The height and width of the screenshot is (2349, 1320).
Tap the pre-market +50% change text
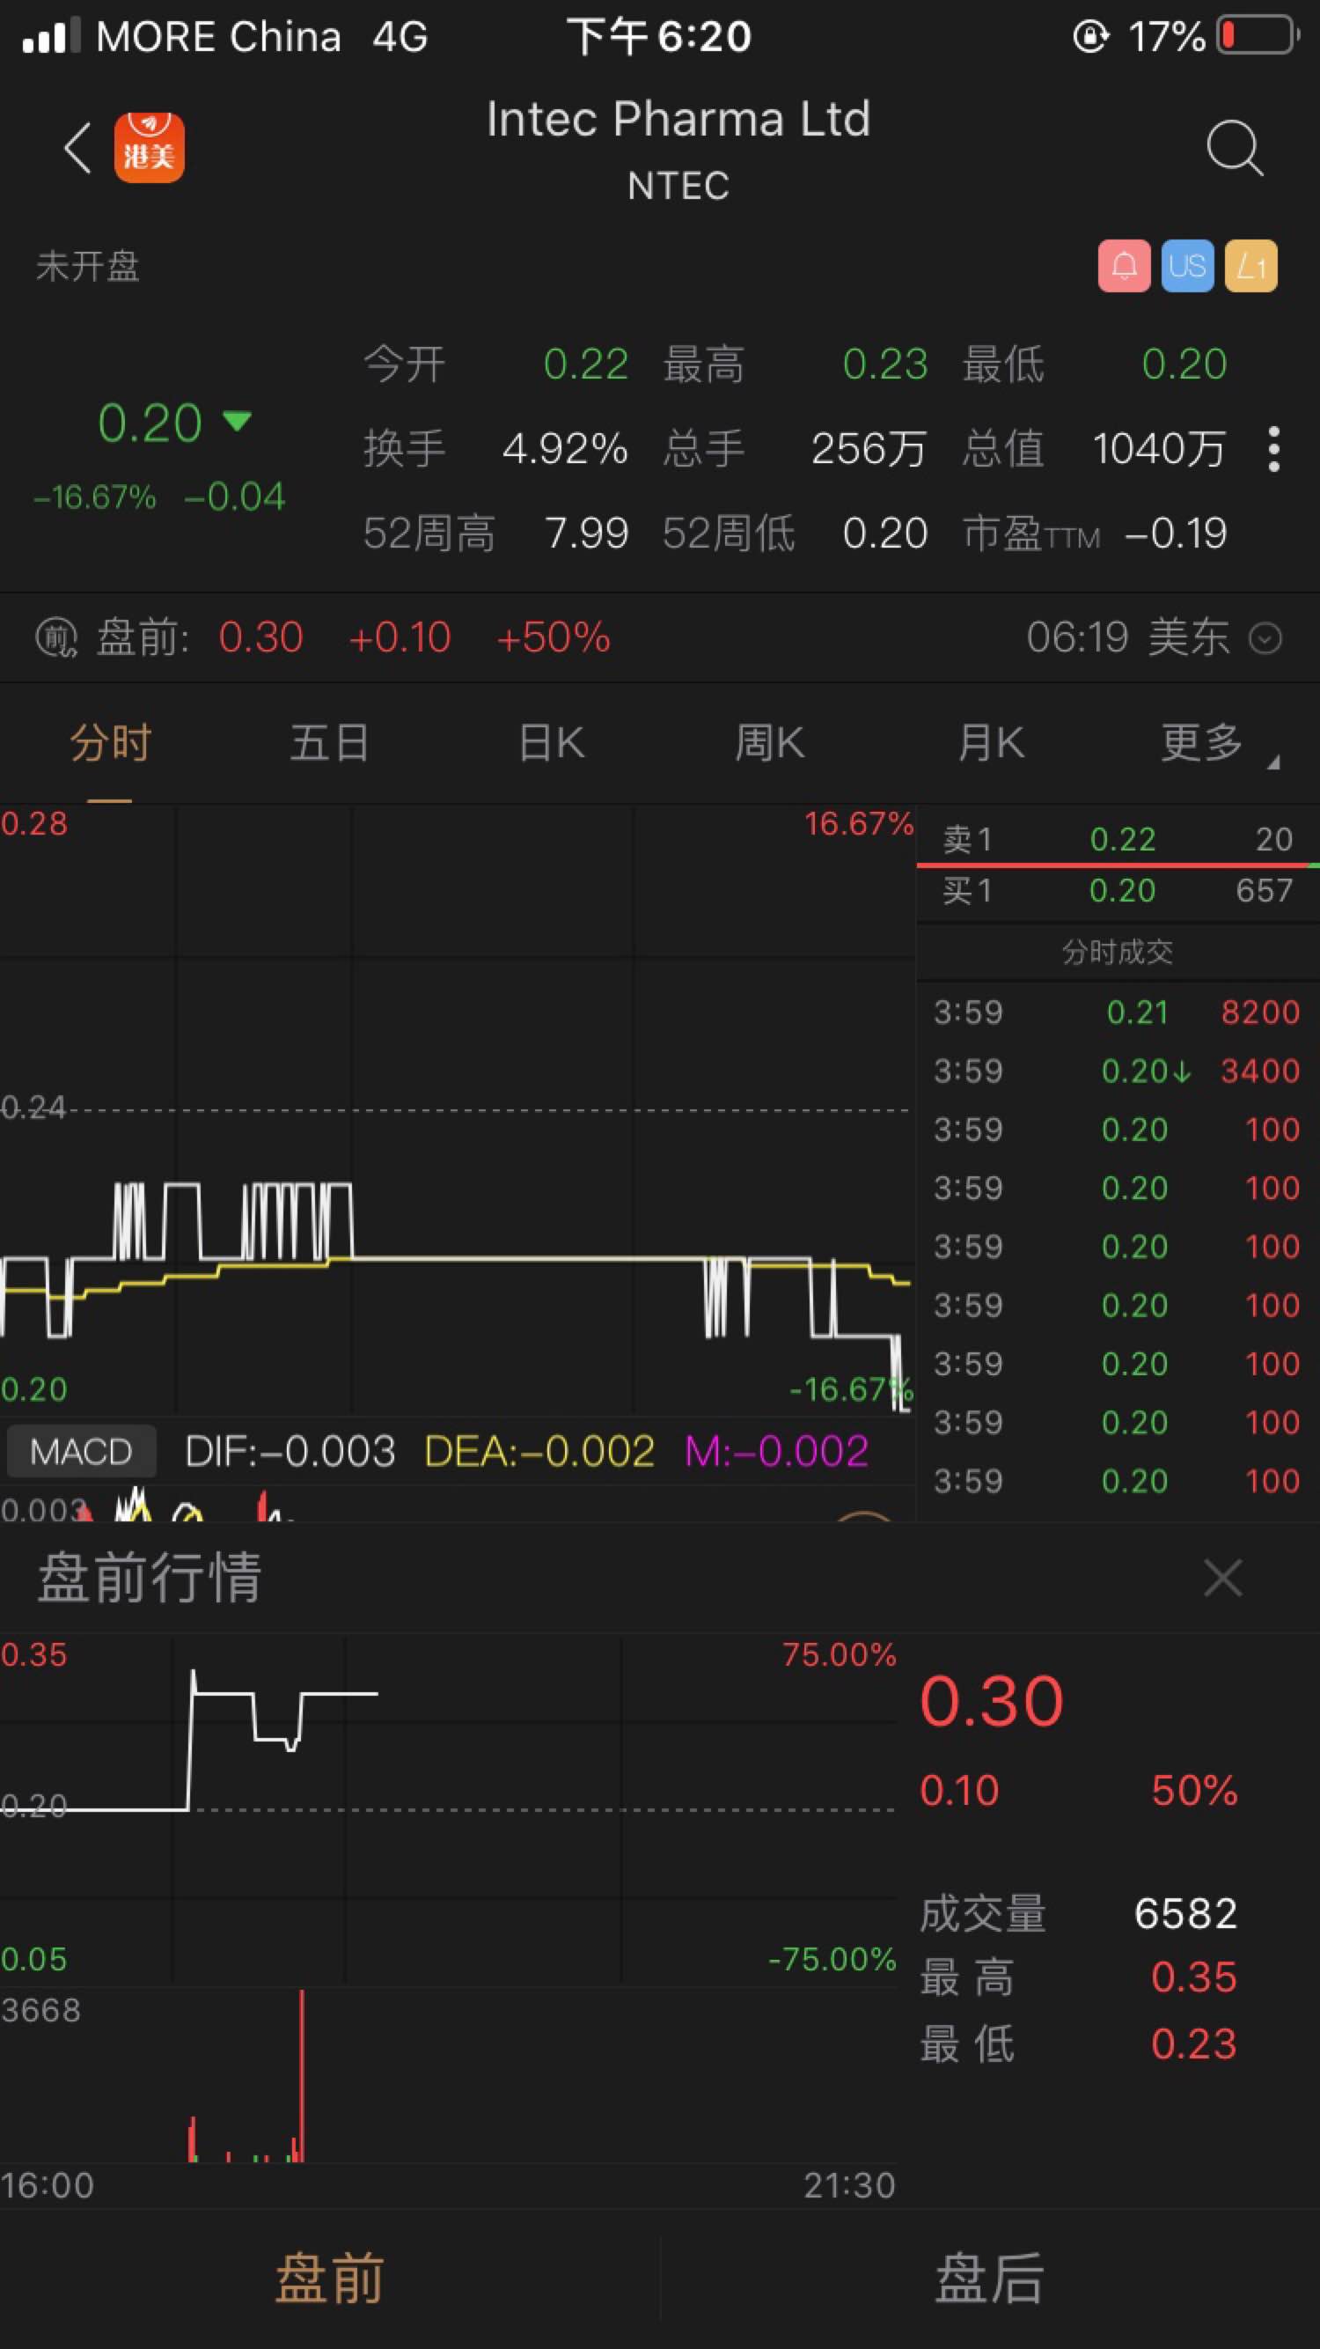click(554, 637)
